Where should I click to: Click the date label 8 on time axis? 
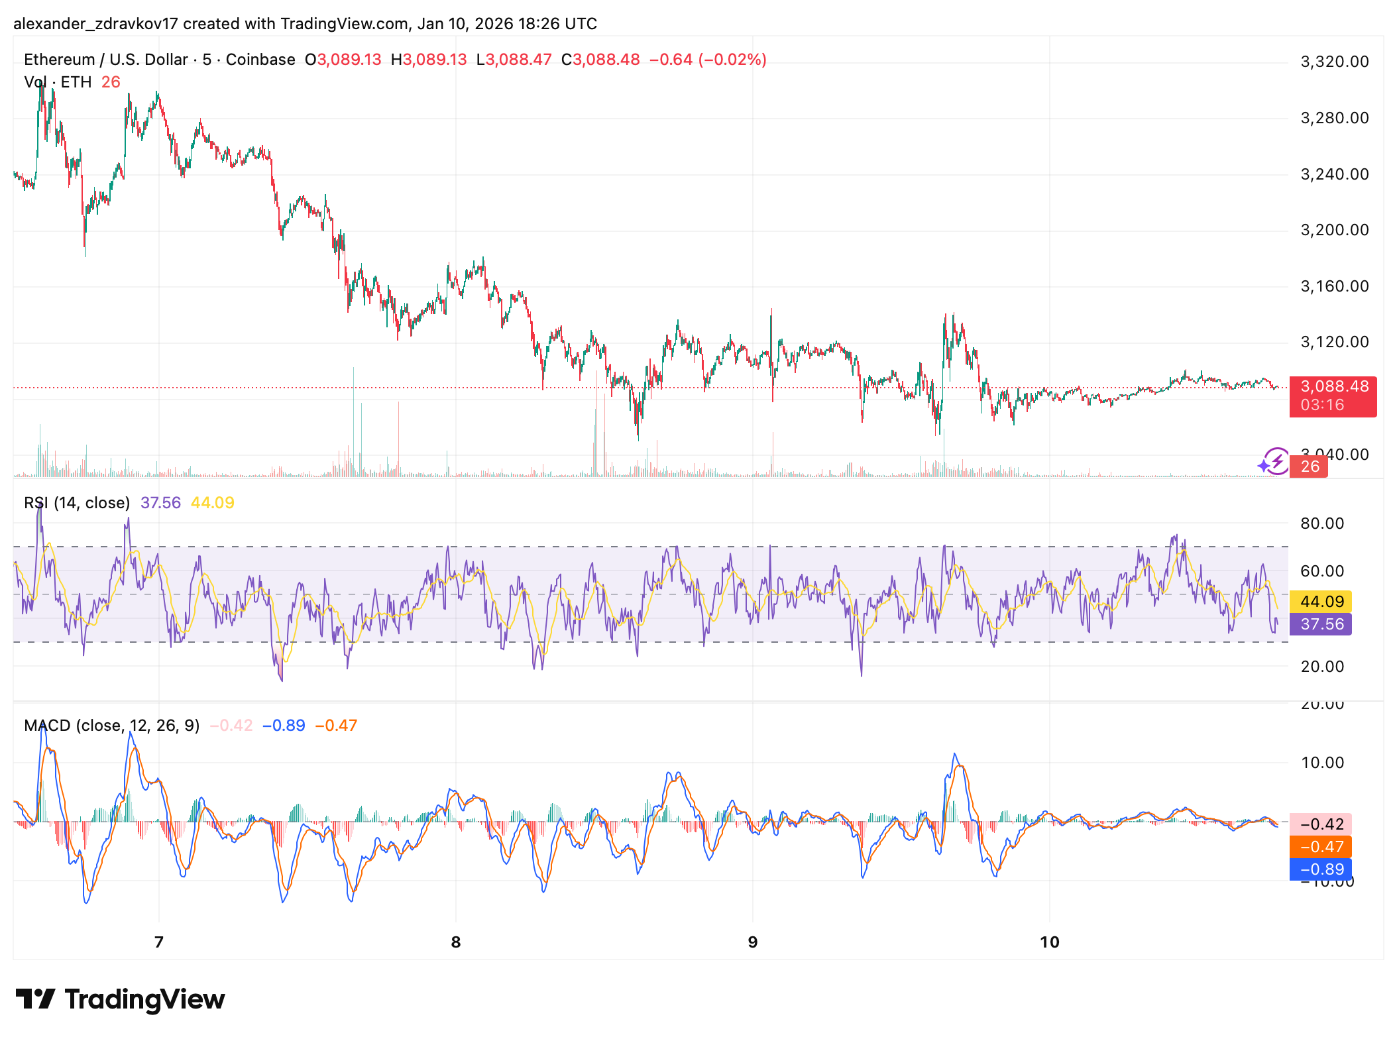pos(455,942)
